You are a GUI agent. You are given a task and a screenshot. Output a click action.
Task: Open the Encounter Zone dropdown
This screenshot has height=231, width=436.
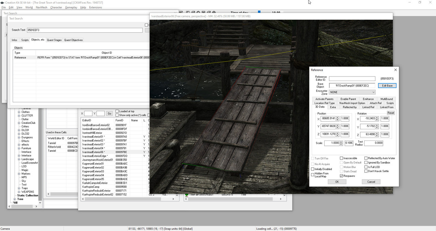(x=373, y=92)
